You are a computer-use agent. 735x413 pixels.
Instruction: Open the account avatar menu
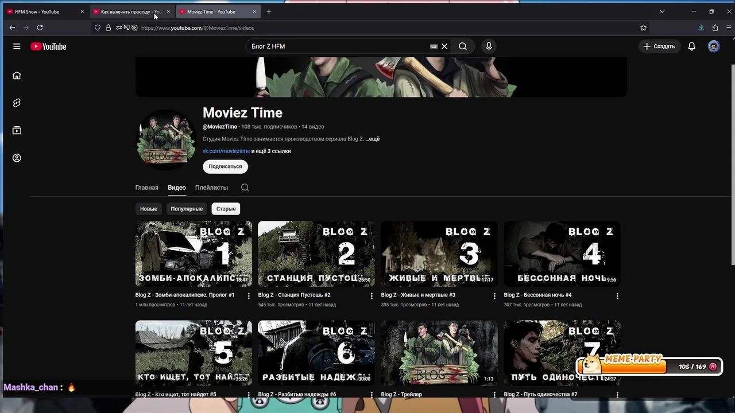[x=714, y=46]
